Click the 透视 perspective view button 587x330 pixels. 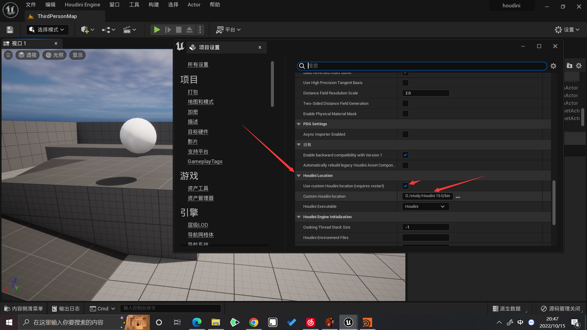28,55
